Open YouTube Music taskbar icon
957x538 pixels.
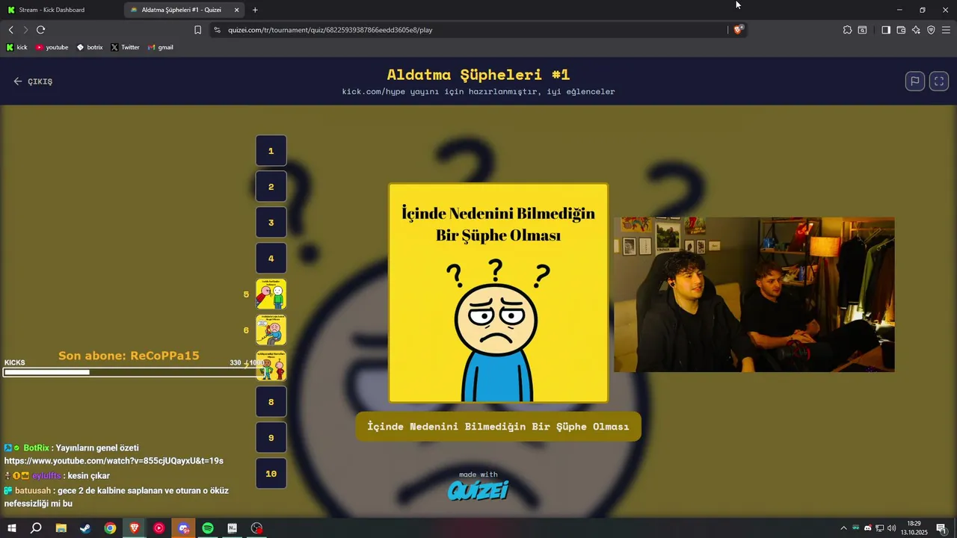(159, 528)
